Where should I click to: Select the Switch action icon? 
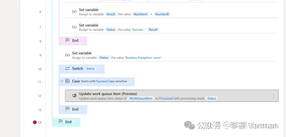click(x=67, y=68)
